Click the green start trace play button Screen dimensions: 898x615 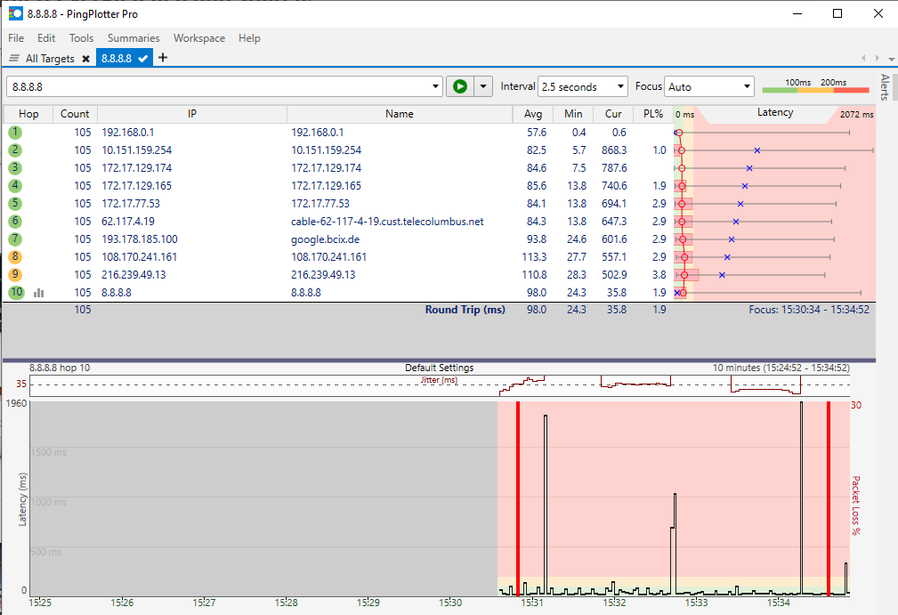coord(460,86)
